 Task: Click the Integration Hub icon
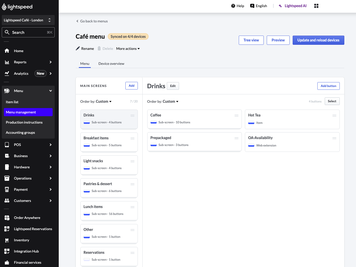tap(7, 251)
